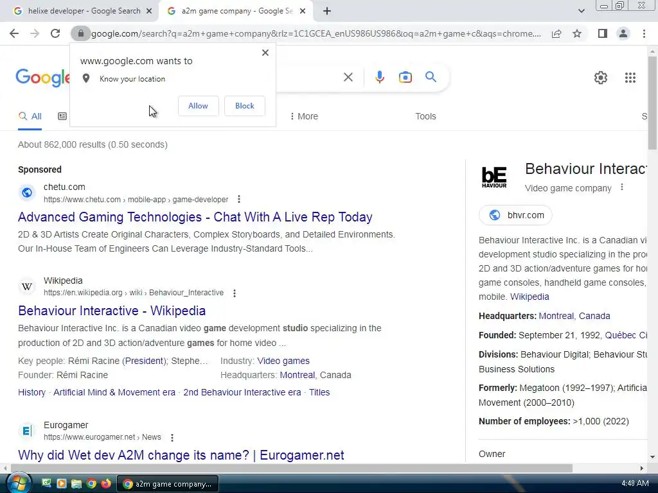The height and width of the screenshot is (493, 658).
Task: Open options for Wikipedia result
Action: (235, 293)
